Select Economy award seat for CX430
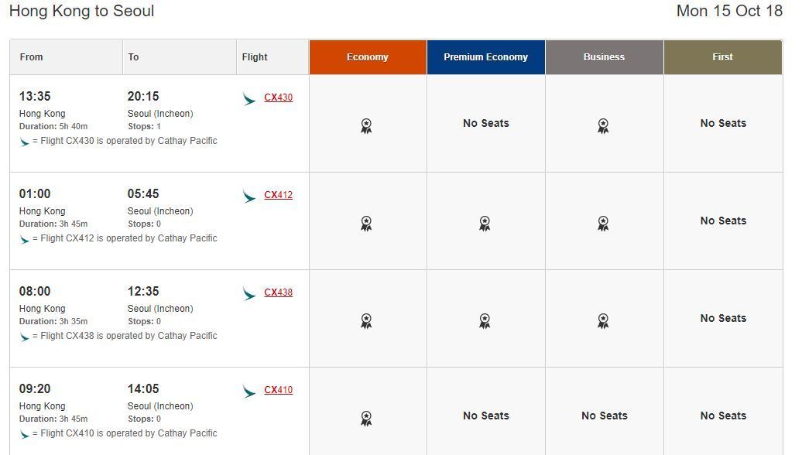802x455 pixels. pos(366,126)
